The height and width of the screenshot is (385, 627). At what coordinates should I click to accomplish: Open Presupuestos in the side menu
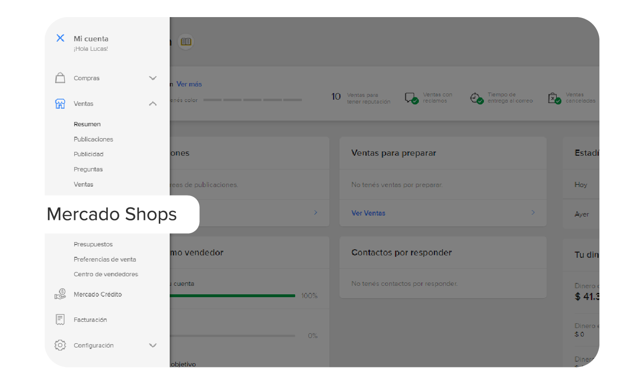click(x=93, y=244)
